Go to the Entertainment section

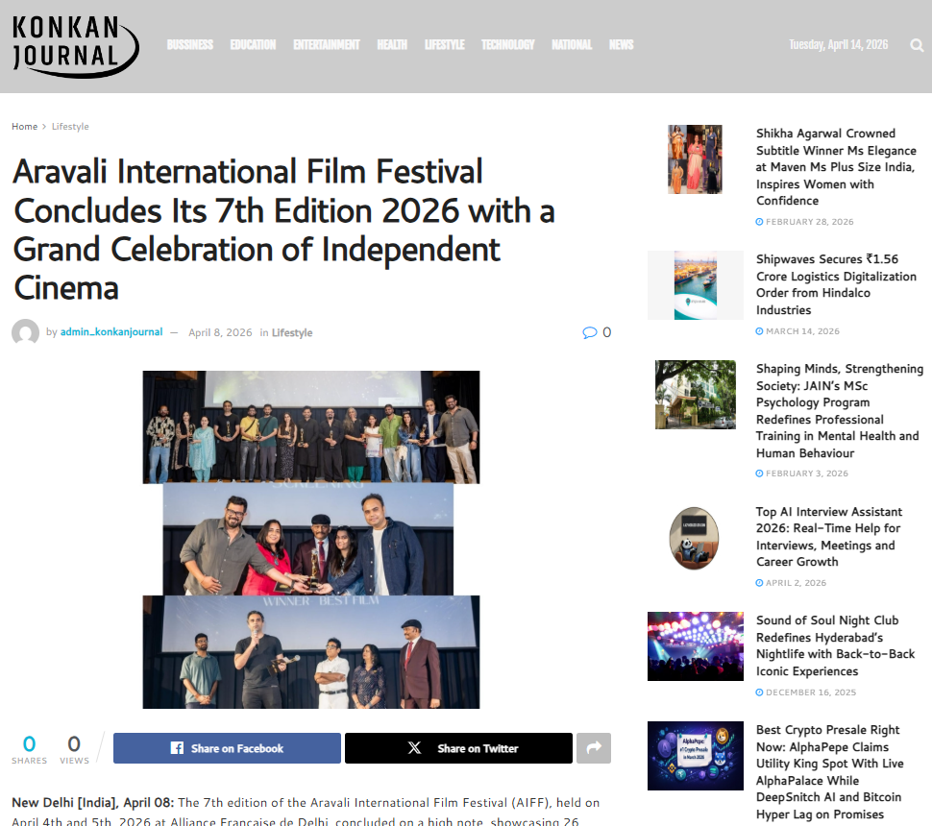click(x=326, y=45)
